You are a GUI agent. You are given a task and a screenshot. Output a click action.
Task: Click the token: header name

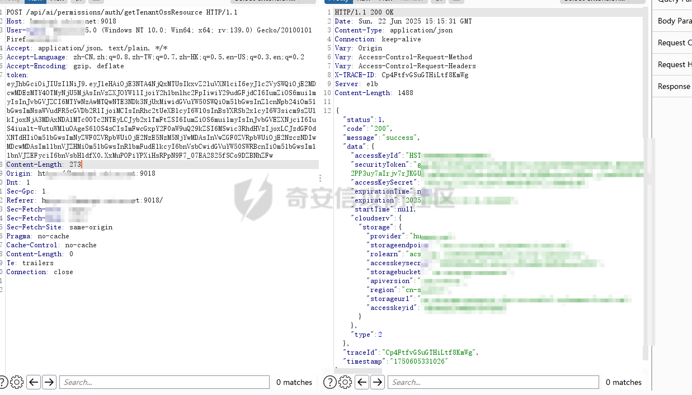(x=17, y=75)
